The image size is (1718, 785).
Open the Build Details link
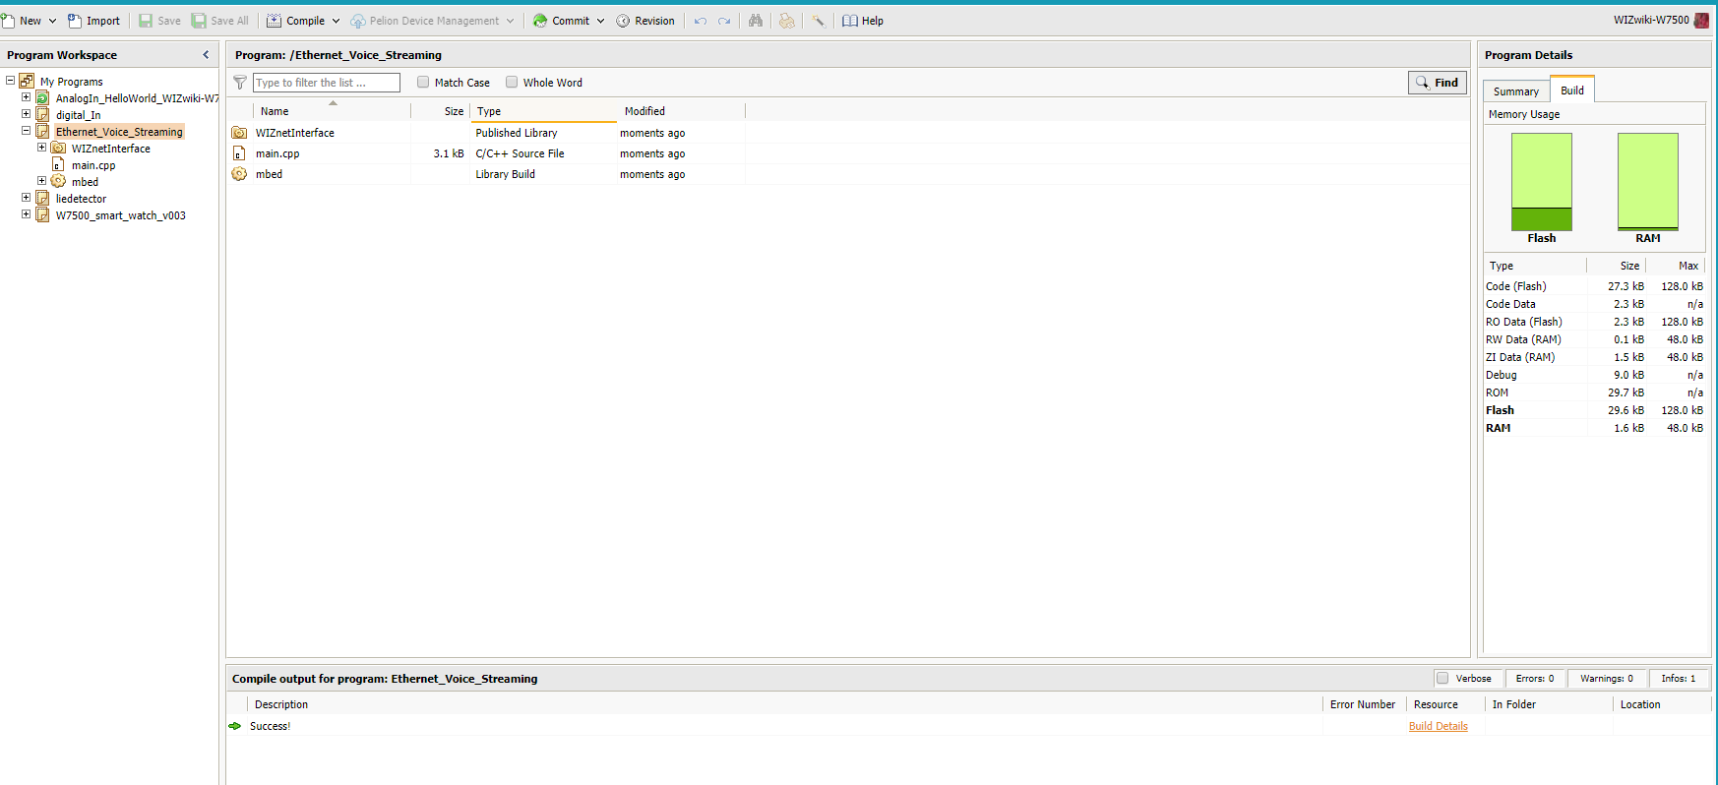click(1439, 726)
